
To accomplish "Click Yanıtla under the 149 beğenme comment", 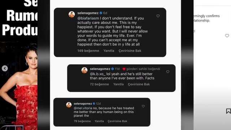I will pos(109,51).
